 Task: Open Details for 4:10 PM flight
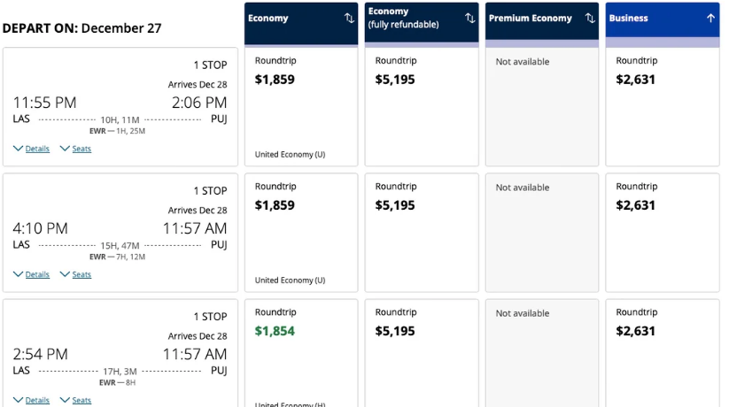pyautogui.click(x=31, y=274)
